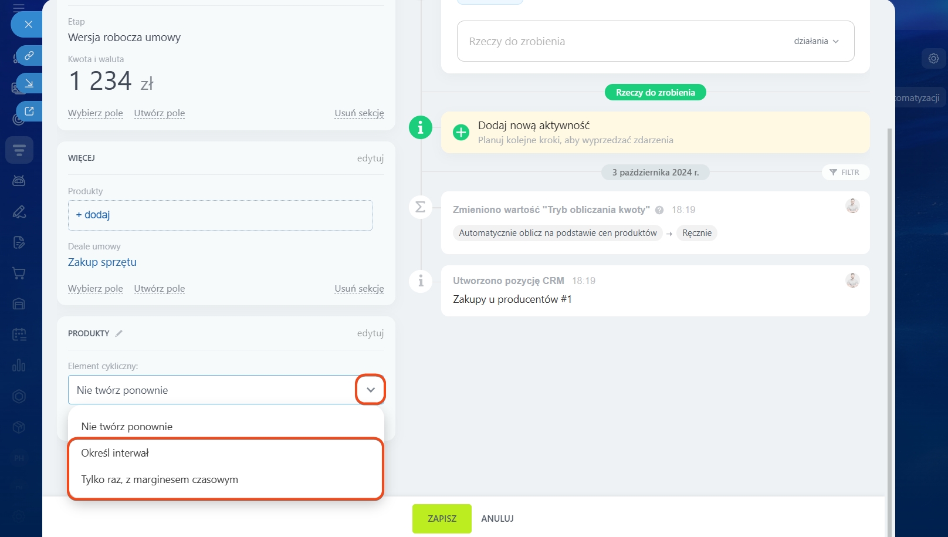The width and height of the screenshot is (948, 537).
Task: Click the copy link icon on side panel
Action: pyautogui.click(x=29, y=56)
